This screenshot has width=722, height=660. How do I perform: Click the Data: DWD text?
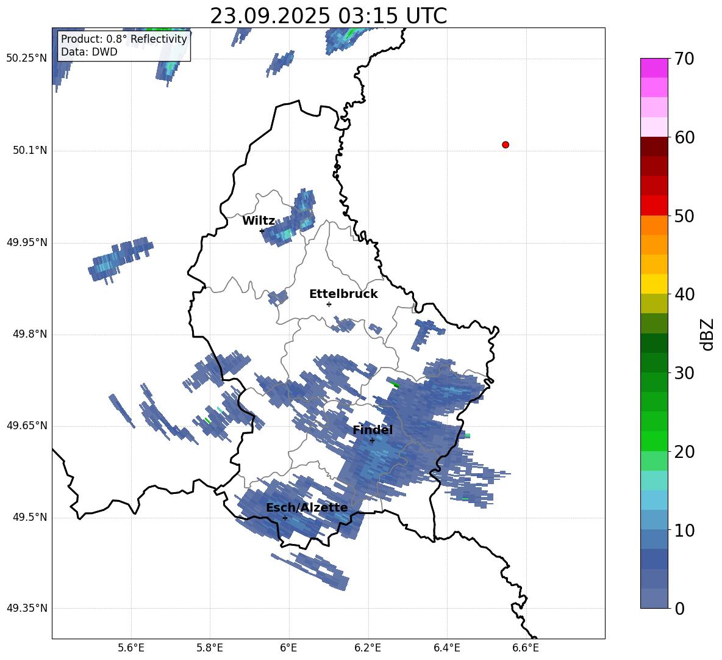click(89, 52)
